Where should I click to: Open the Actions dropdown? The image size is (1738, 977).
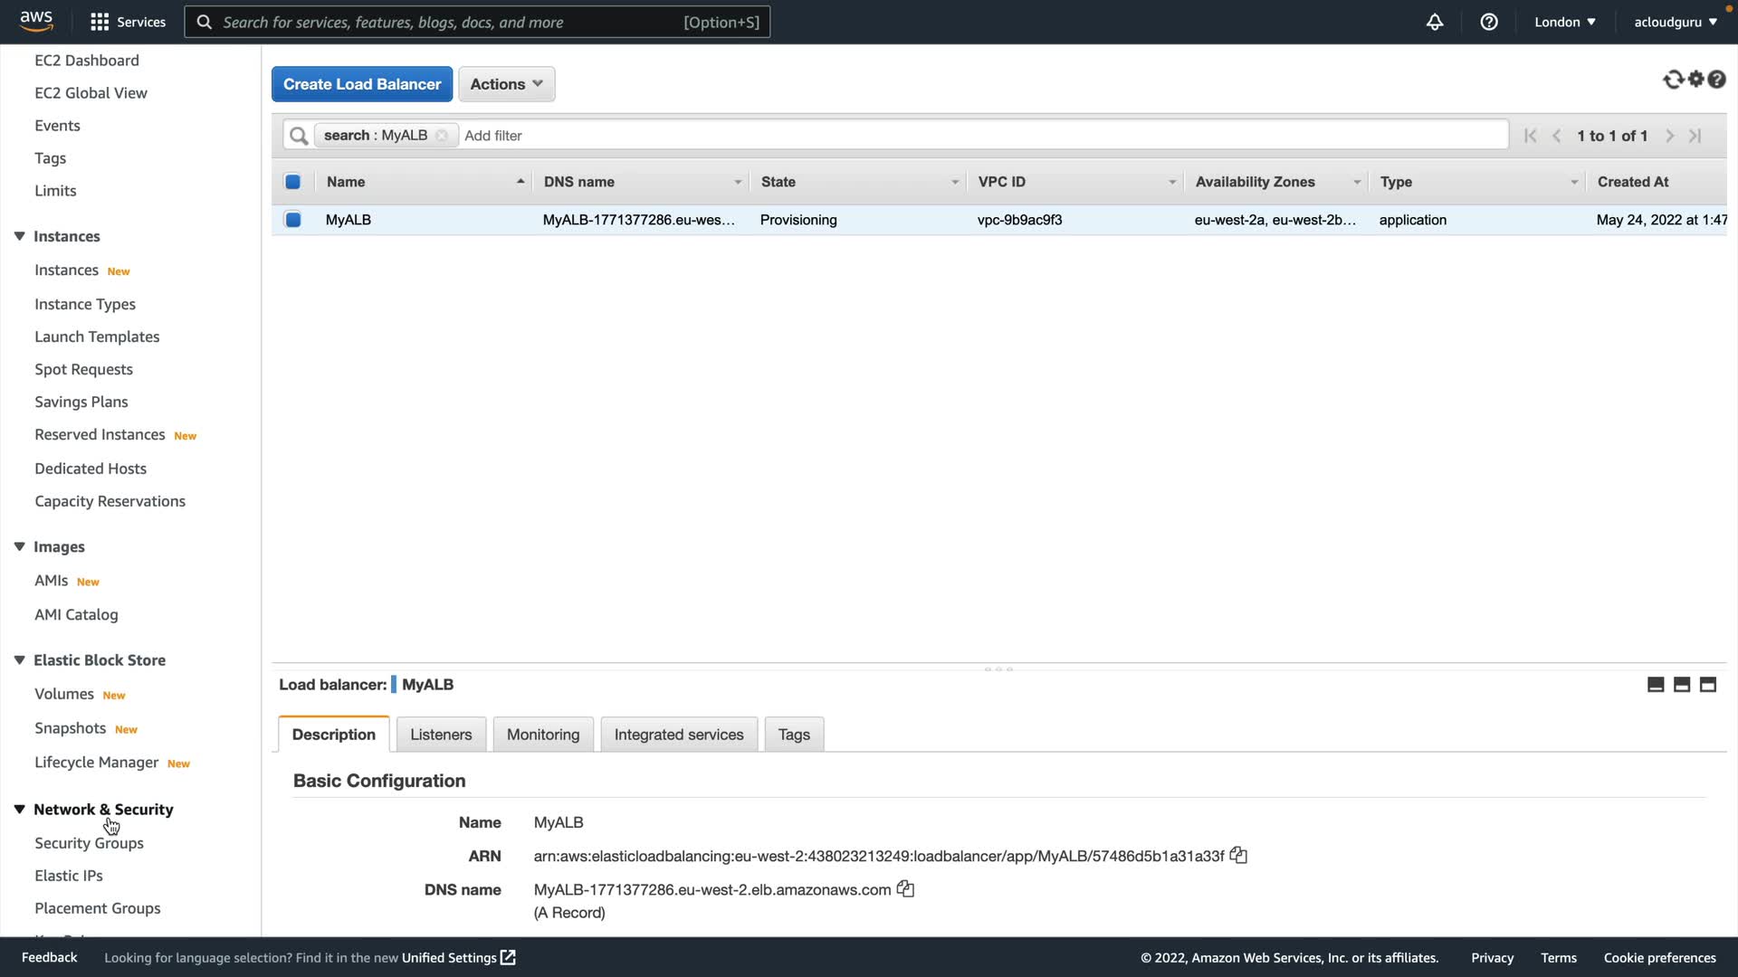click(506, 84)
